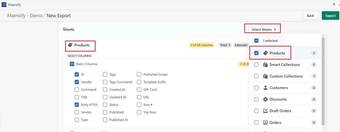Click the Custom Collections count badge '1'

tap(313, 76)
